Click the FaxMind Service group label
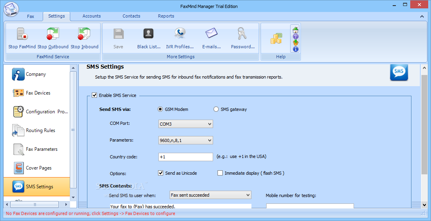 click(53, 57)
